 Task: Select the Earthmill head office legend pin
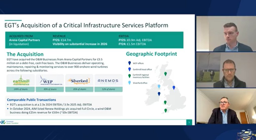130,69
